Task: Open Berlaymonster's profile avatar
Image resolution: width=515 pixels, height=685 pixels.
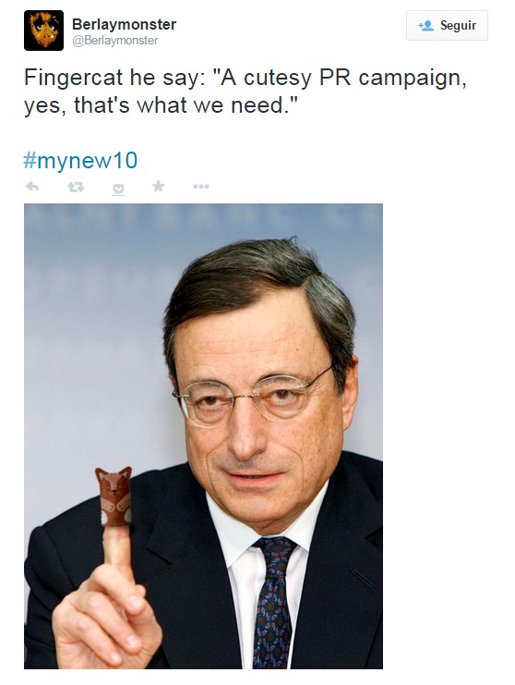Action: [x=43, y=31]
